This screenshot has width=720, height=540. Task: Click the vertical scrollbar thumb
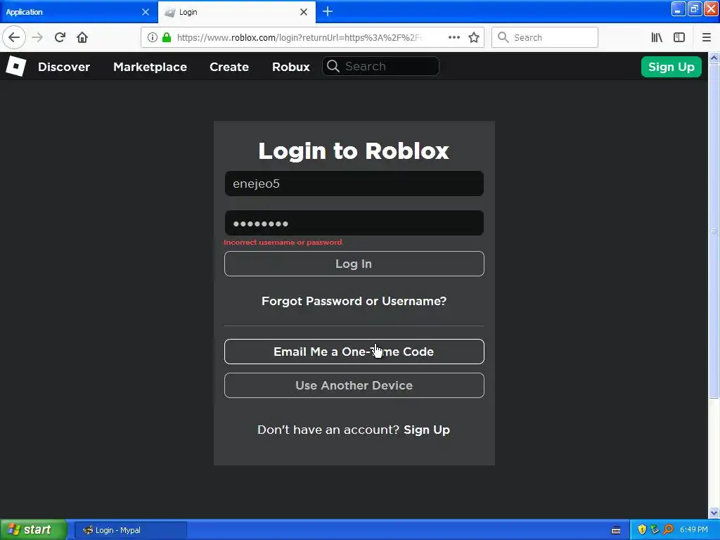click(x=714, y=231)
